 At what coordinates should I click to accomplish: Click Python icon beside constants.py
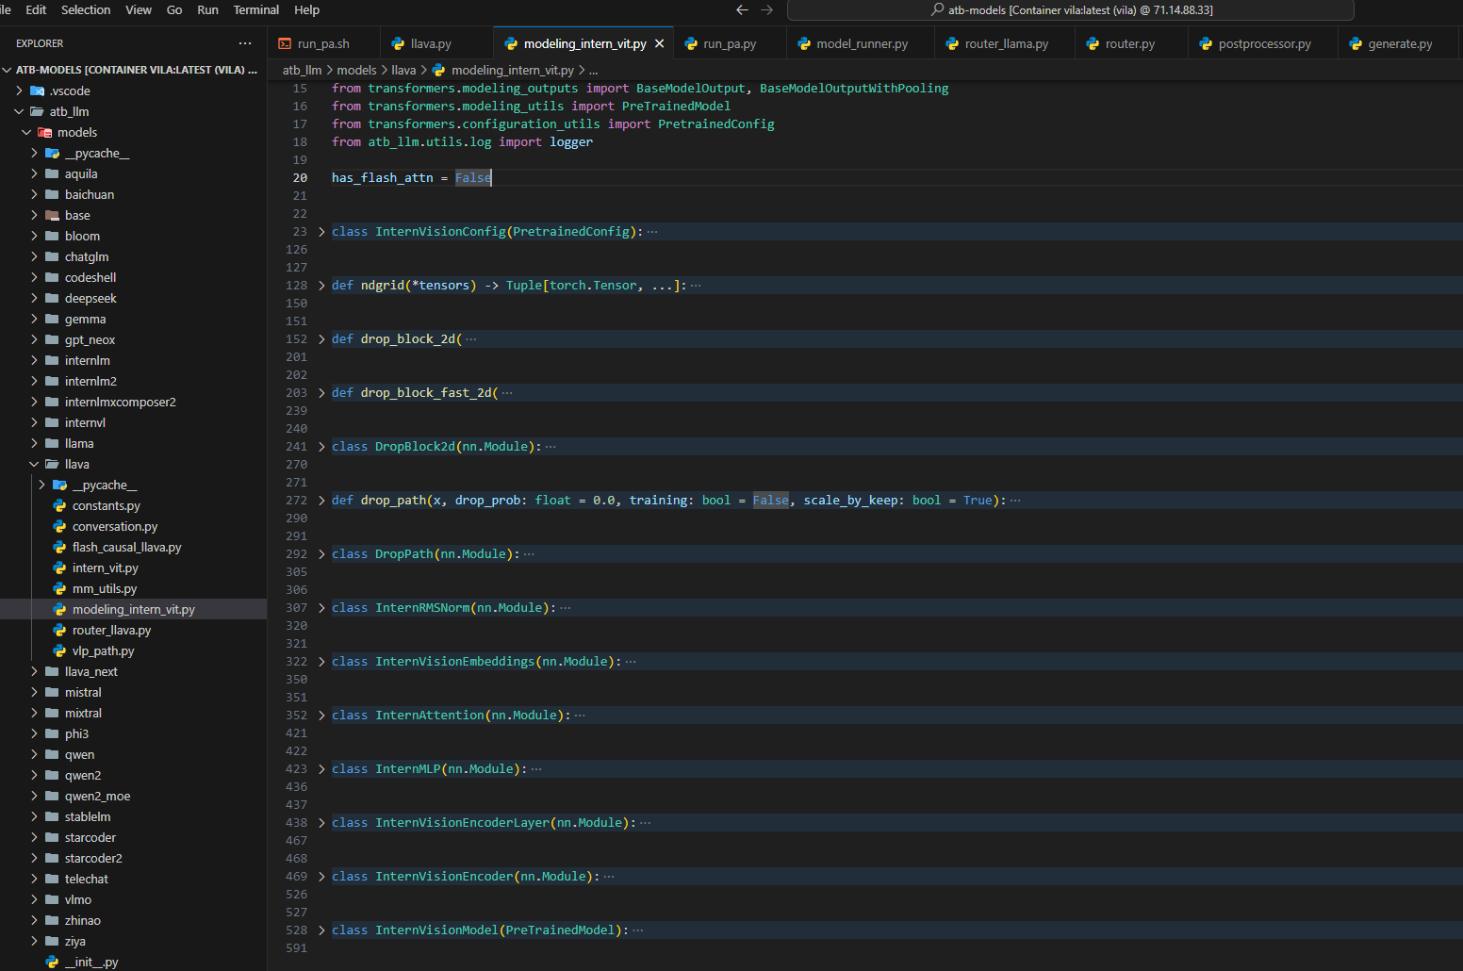59,505
